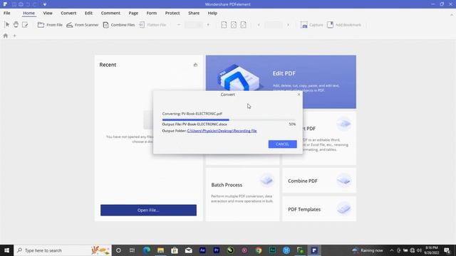Click the page number field in toolbar
Image resolution: width=456 pixels, height=256 pixels.
[x=274, y=25]
